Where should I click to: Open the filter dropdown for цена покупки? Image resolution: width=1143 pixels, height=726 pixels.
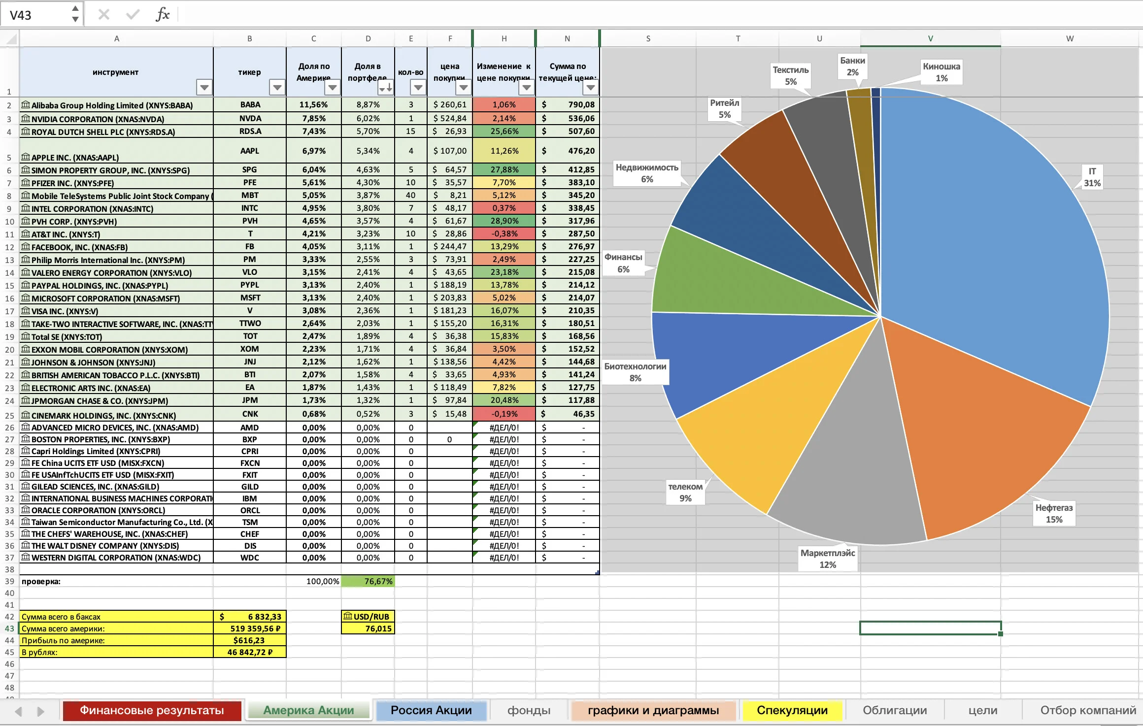click(x=463, y=87)
